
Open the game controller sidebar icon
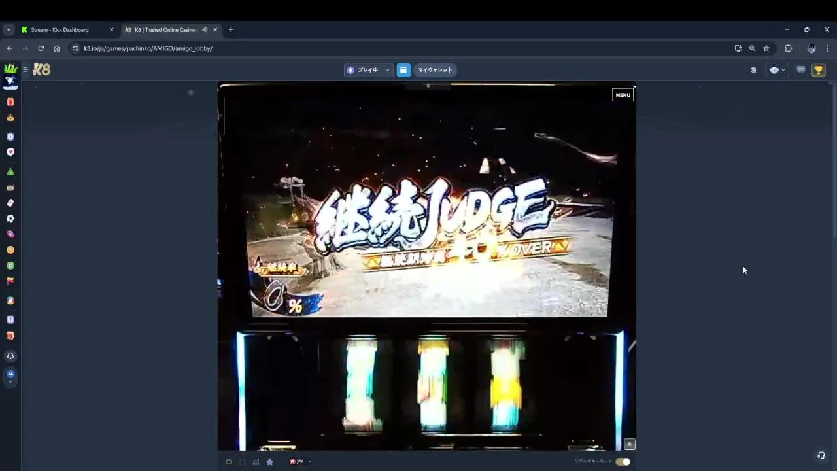tap(10, 188)
